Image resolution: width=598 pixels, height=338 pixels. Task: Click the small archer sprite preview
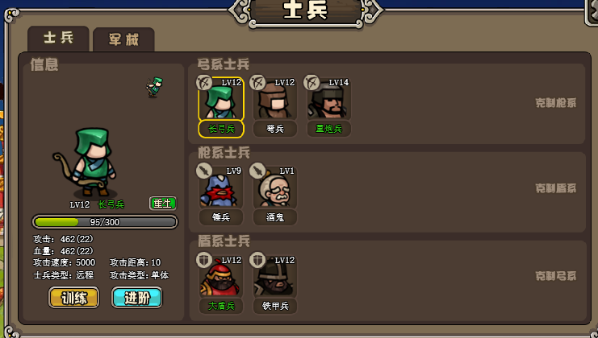point(155,88)
